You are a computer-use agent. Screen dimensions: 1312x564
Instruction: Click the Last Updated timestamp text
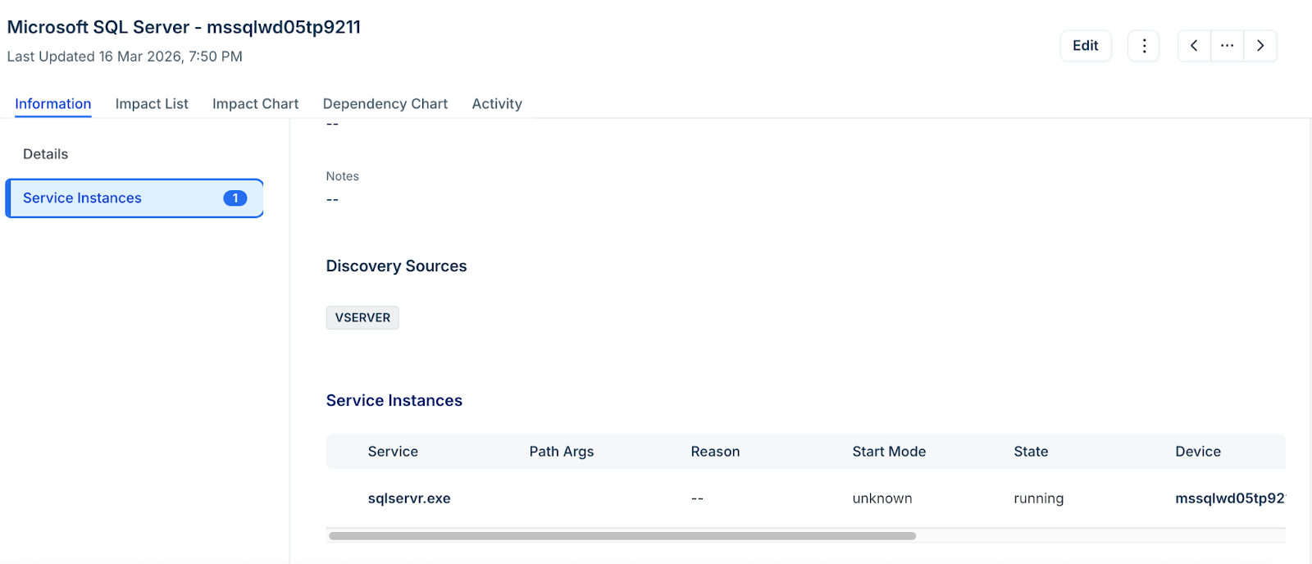click(x=125, y=57)
